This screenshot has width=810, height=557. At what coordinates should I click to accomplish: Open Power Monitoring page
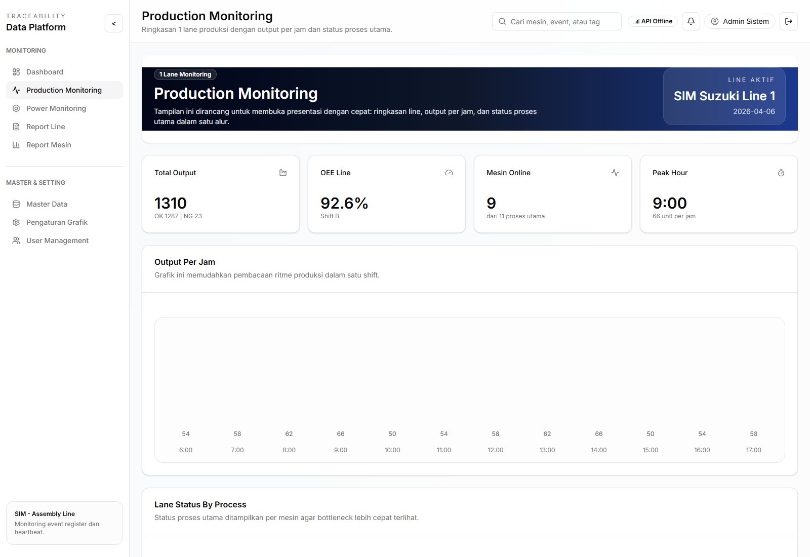click(x=64, y=108)
